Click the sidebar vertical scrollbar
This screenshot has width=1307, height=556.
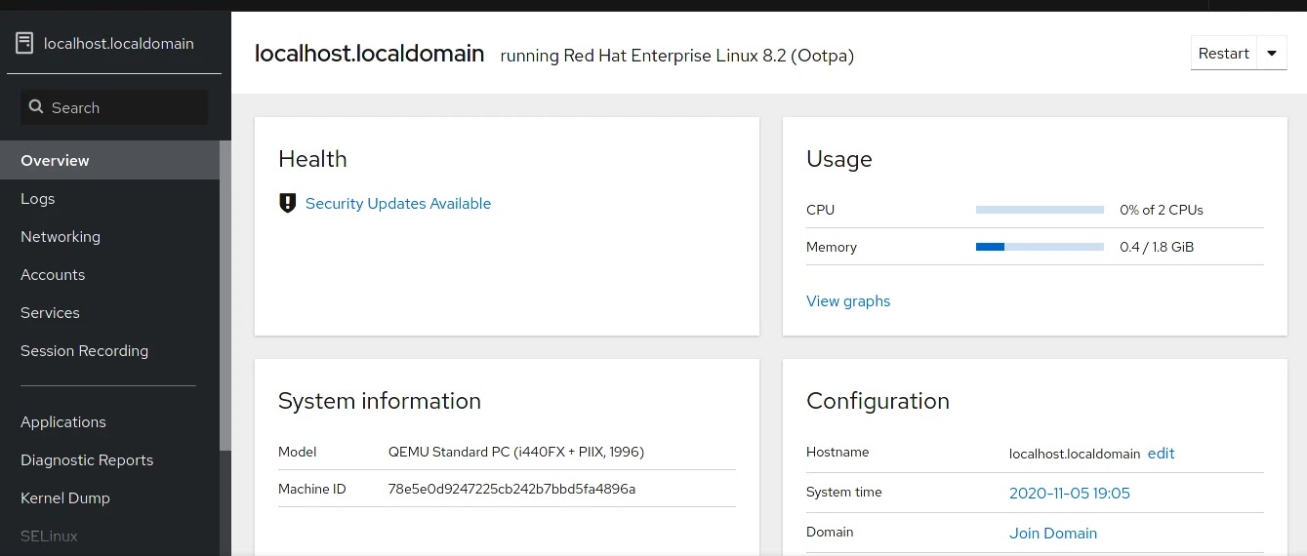pyautogui.click(x=225, y=296)
